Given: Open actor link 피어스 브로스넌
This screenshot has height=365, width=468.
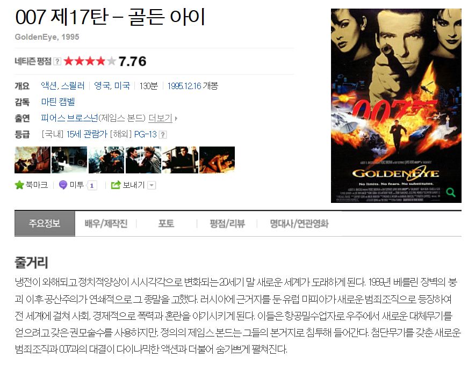Looking at the screenshot, I should tap(69, 118).
